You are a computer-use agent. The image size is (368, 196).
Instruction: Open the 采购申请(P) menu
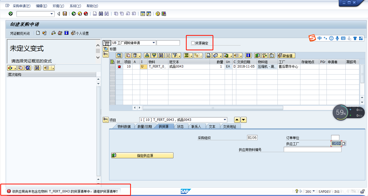(22, 6)
